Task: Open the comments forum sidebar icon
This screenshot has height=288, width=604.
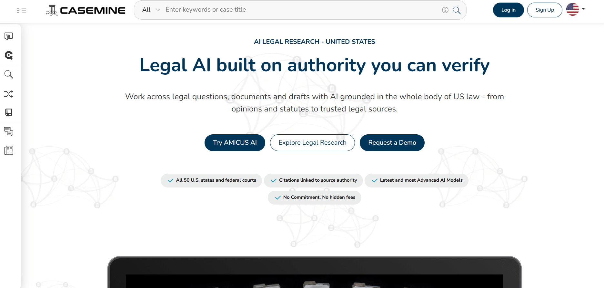Action: [9, 131]
